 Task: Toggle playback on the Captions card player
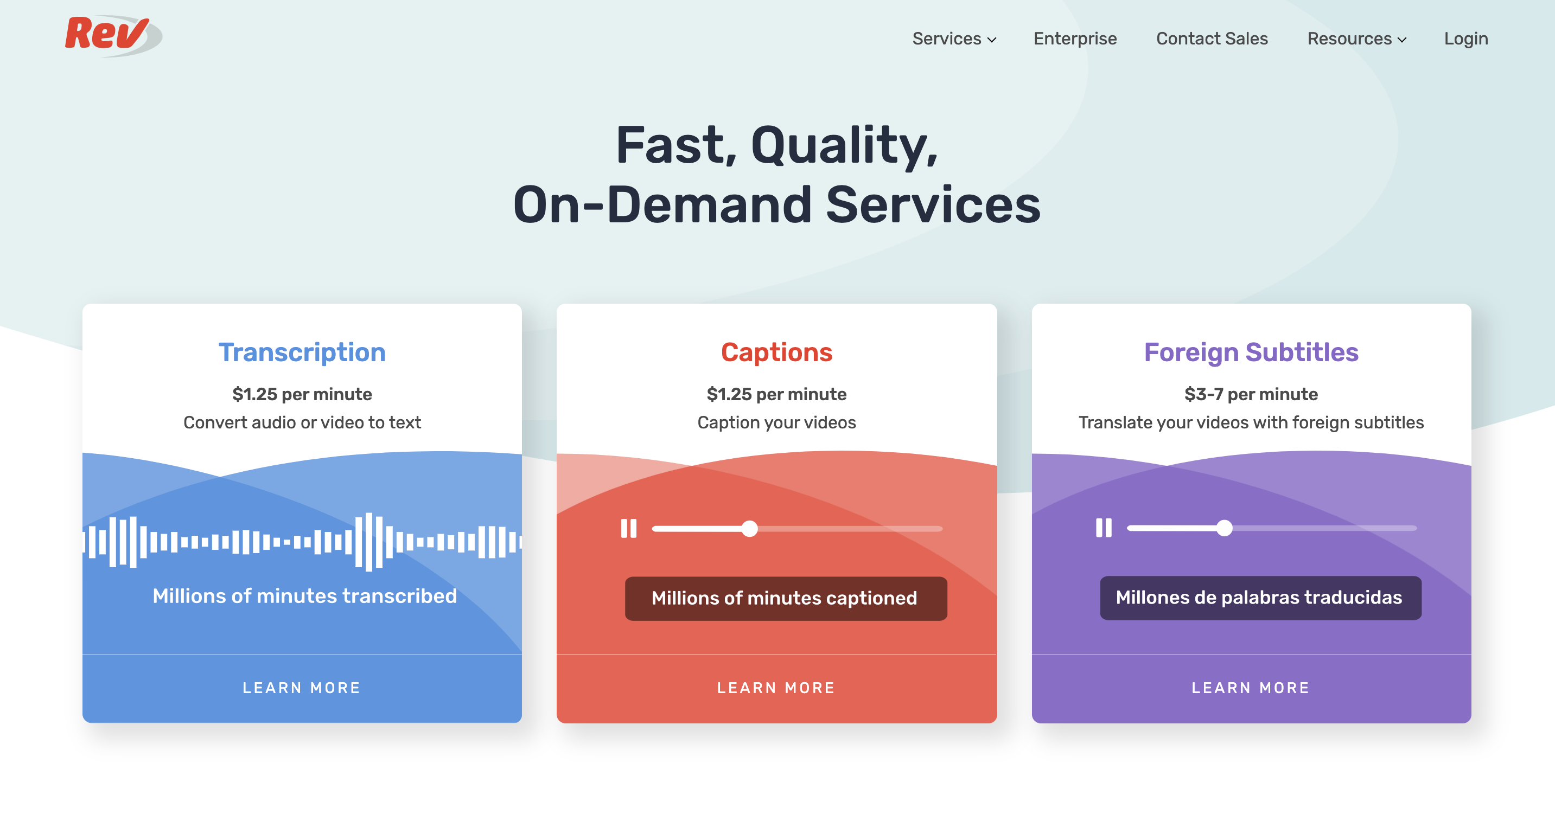[627, 528]
